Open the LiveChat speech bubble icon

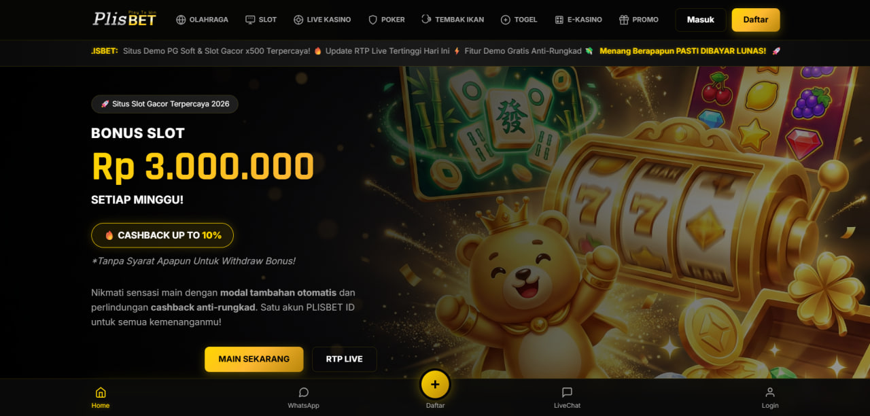(567, 392)
